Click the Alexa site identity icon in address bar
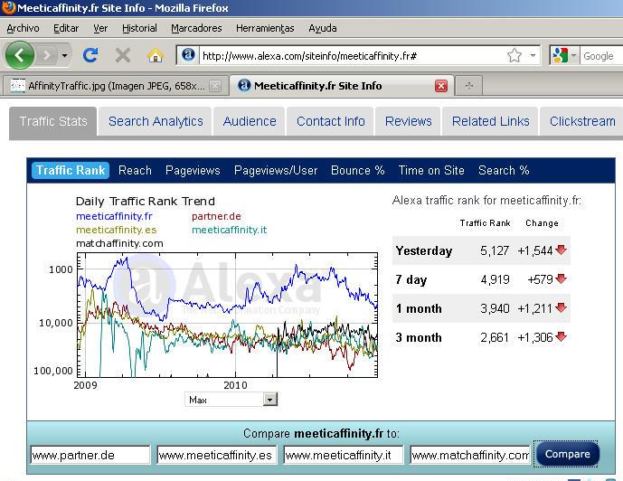The height and width of the screenshot is (481, 623). pos(188,55)
